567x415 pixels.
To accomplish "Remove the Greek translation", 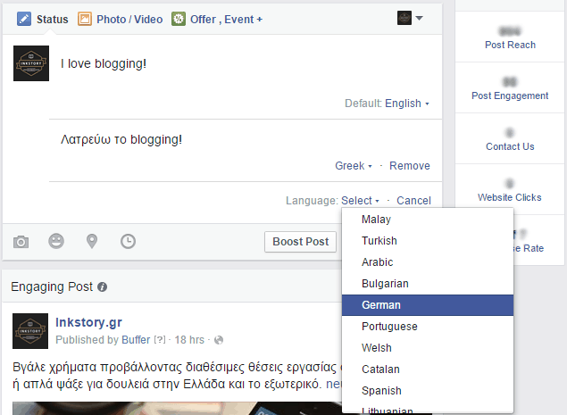I will [x=410, y=166].
